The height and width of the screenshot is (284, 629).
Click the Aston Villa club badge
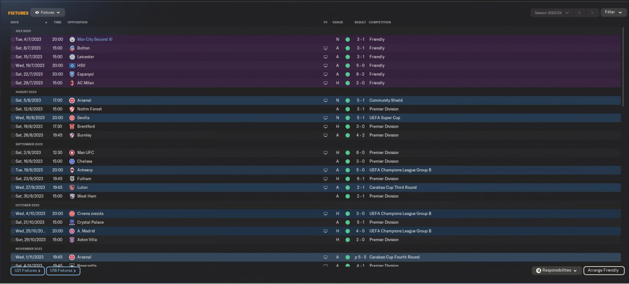72,240
